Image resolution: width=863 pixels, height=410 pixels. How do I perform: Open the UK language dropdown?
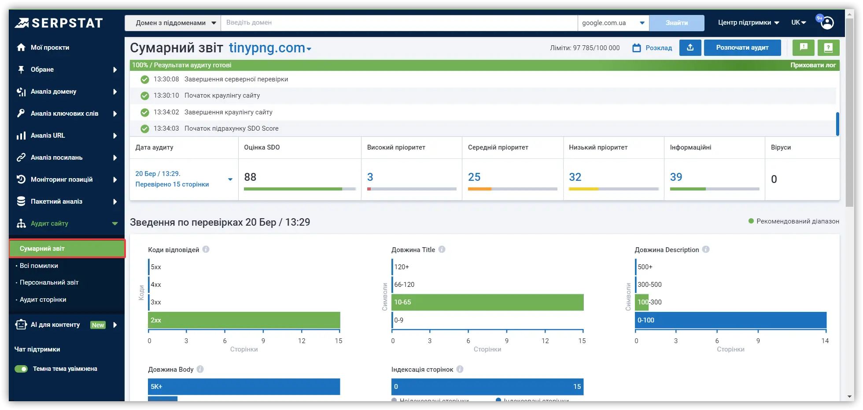[x=799, y=22]
